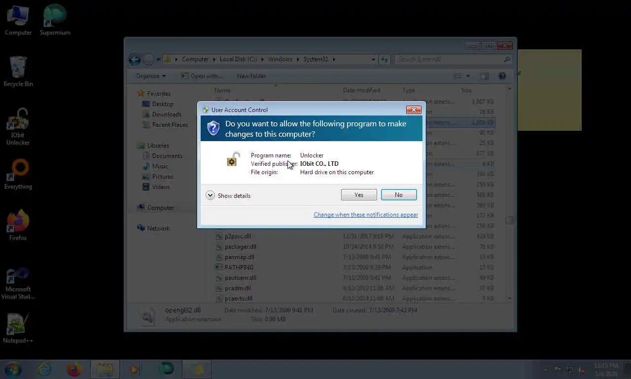Image resolution: width=631 pixels, height=379 pixels.
Task: Open the Organize dropdown menu
Action: 151,76
